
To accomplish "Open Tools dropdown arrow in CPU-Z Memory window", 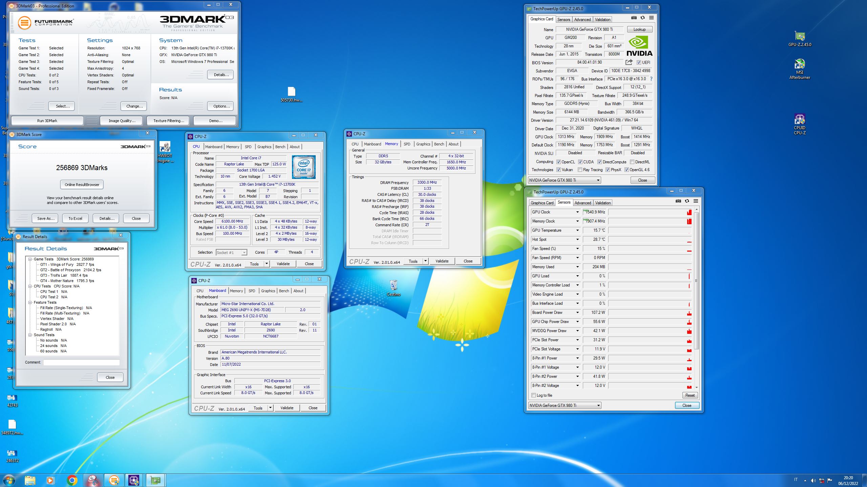I will click(x=425, y=261).
